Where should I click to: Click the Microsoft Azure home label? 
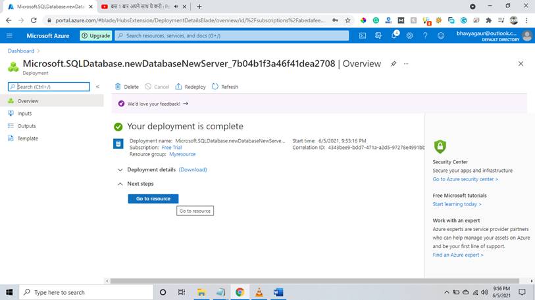pyautogui.click(x=48, y=35)
